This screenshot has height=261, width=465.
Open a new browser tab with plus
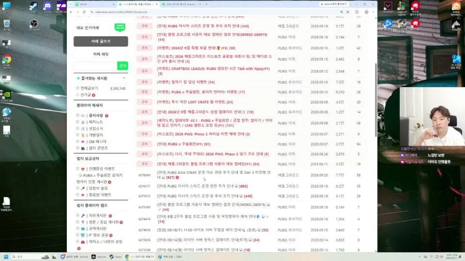click(206, 4)
